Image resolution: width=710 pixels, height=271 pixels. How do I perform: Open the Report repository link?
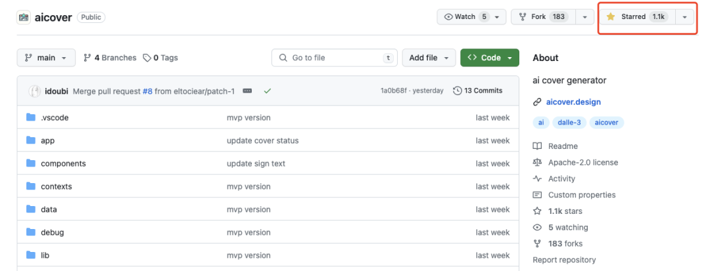(x=564, y=260)
